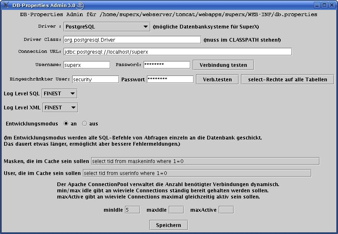
Task: Click the Eingeschränkter User field
Action: pos(95,79)
